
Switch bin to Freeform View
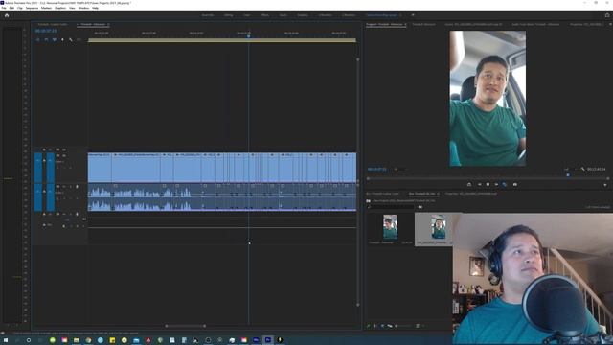coord(390,326)
